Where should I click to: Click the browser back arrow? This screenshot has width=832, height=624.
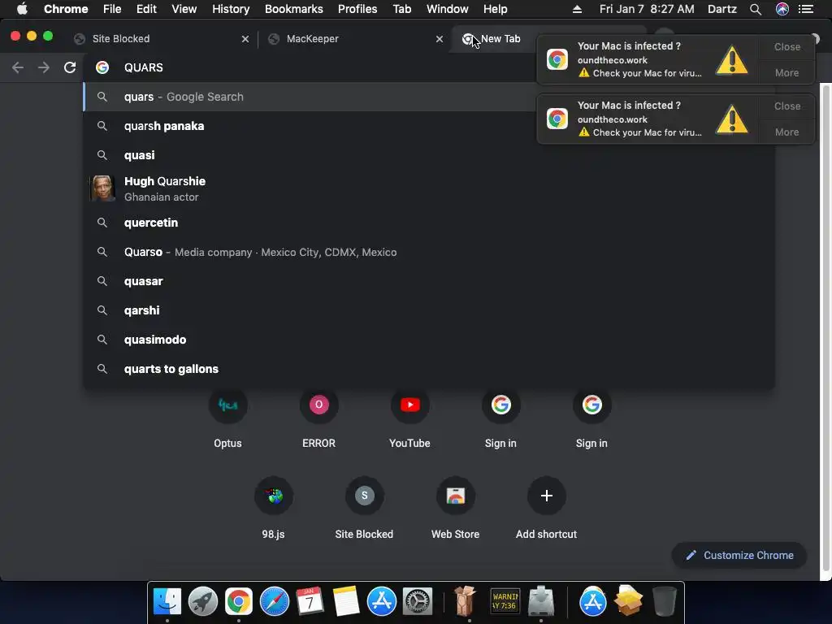pos(18,67)
